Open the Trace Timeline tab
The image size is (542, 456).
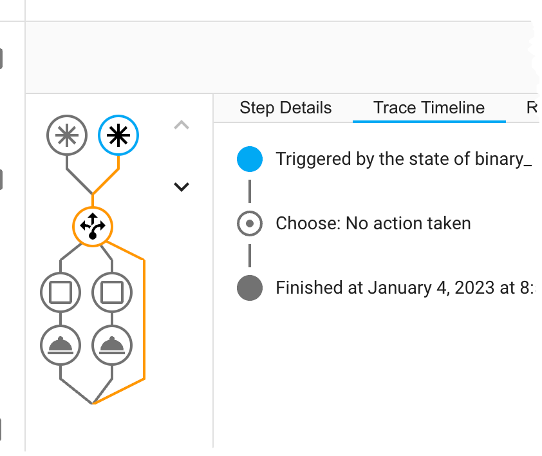coord(429,108)
